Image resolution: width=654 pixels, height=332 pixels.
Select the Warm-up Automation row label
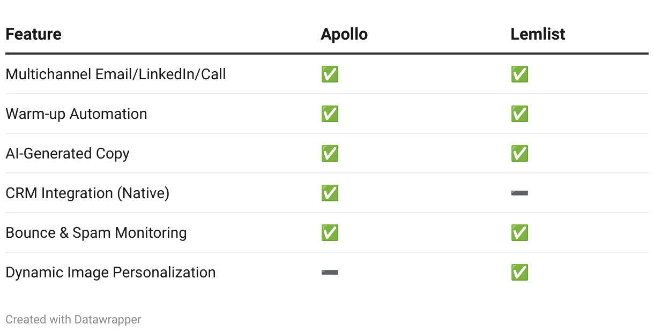click(x=76, y=114)
